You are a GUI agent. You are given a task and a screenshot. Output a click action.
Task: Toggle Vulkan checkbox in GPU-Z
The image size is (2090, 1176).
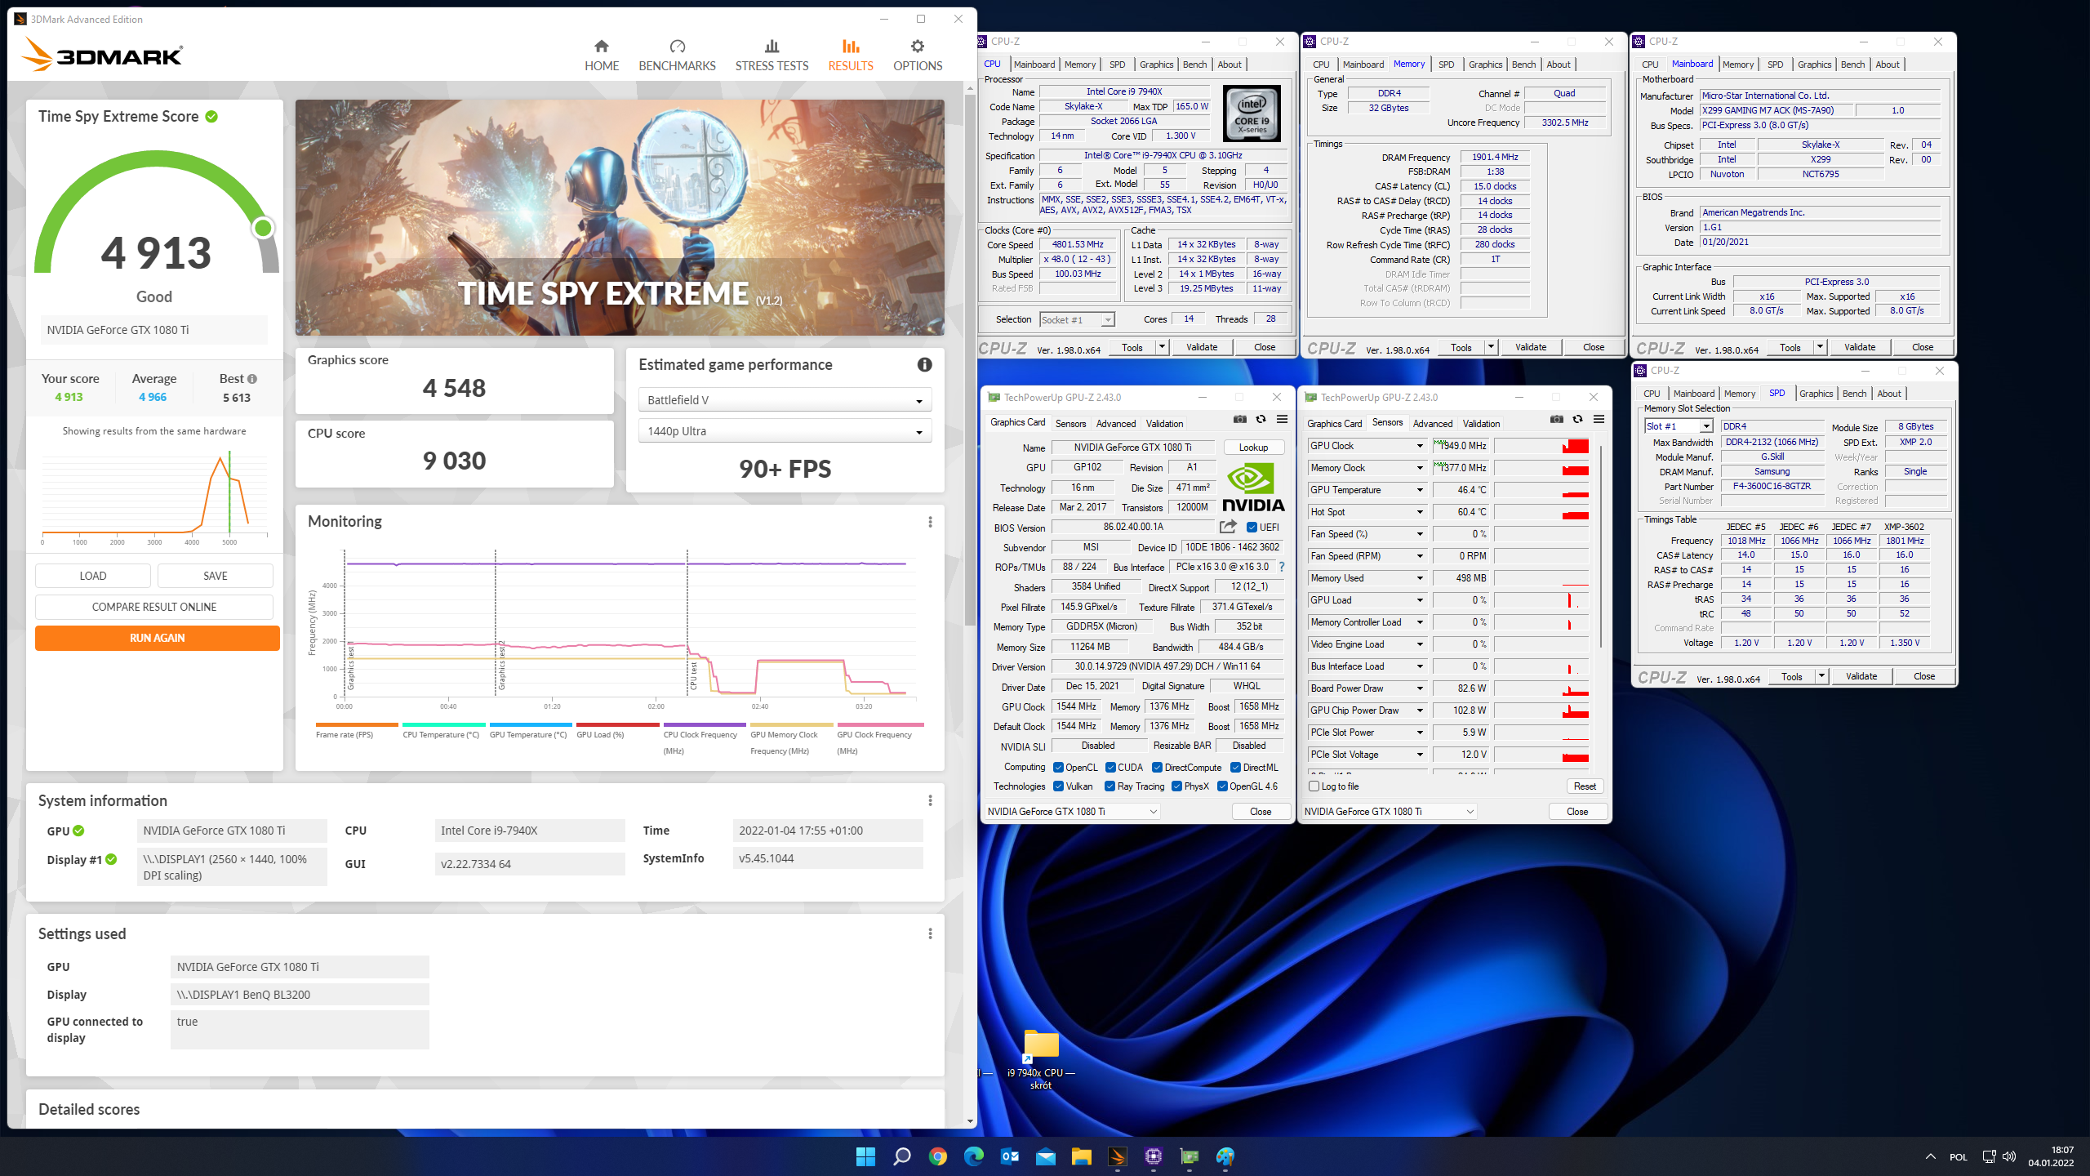(x=1058, y=786)
